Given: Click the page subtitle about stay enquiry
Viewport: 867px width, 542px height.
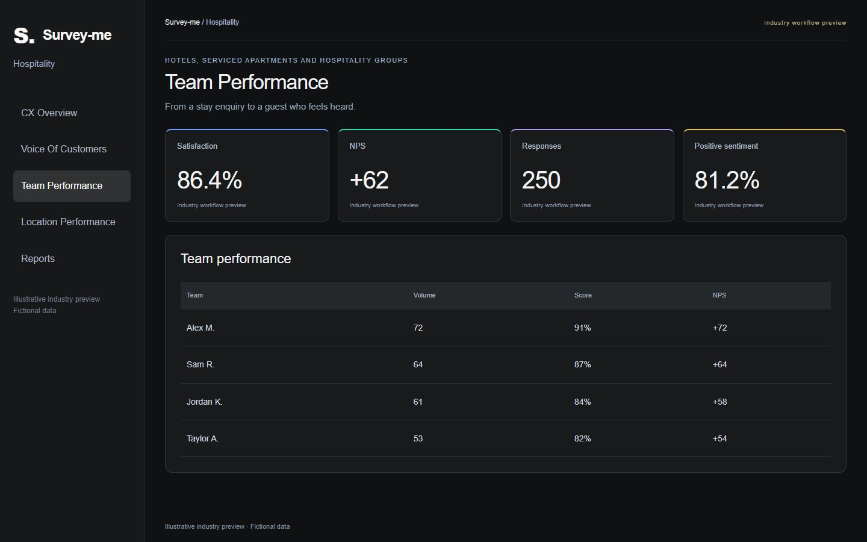Looking at the screenshot, I should pos(260,107).
